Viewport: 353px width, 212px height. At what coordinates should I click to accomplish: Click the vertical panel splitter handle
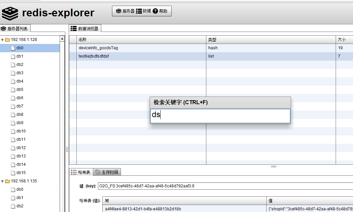tap(67, 149)
